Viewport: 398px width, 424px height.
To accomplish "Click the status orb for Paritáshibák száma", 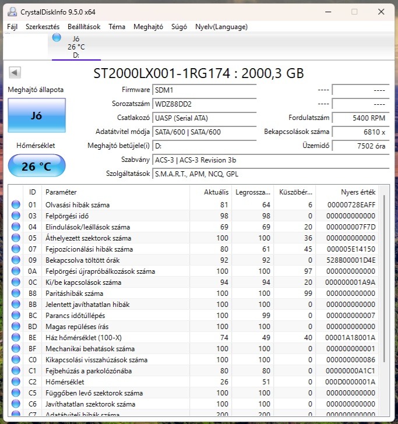I will [16, 293].
